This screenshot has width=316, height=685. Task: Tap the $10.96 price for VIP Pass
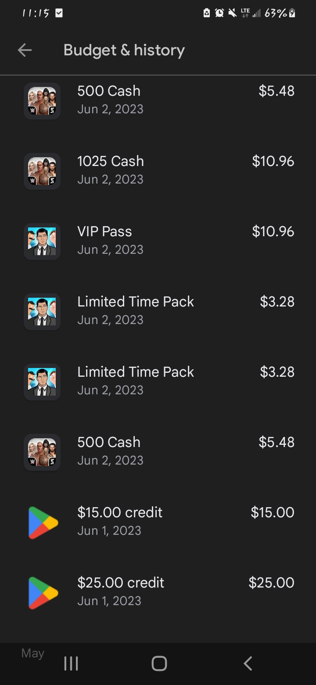click(273, 231)
